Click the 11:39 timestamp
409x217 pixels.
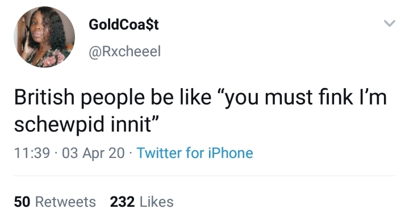(32, 153)
